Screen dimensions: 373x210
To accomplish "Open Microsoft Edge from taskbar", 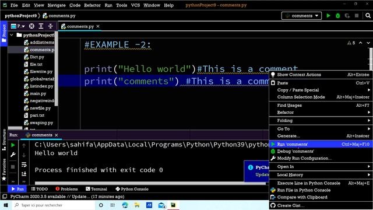I will (x=125, y=205).
